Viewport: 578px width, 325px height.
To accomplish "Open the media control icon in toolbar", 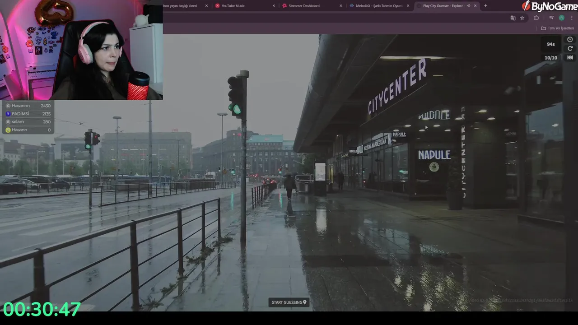I will pyautogui.click(x=551, y=18).
